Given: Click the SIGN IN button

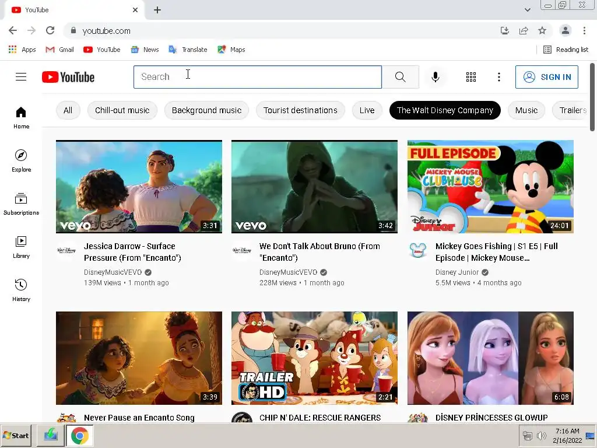Looking at the screenshot, I should click(x=547, y=77).
